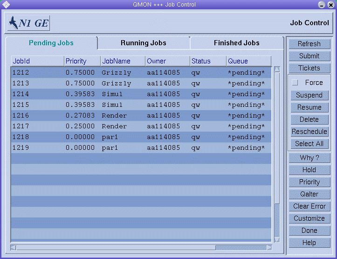Click the Suspend button
Viewport: 337px width, 259px height.
pyautogui.click(x=309, y=95)
